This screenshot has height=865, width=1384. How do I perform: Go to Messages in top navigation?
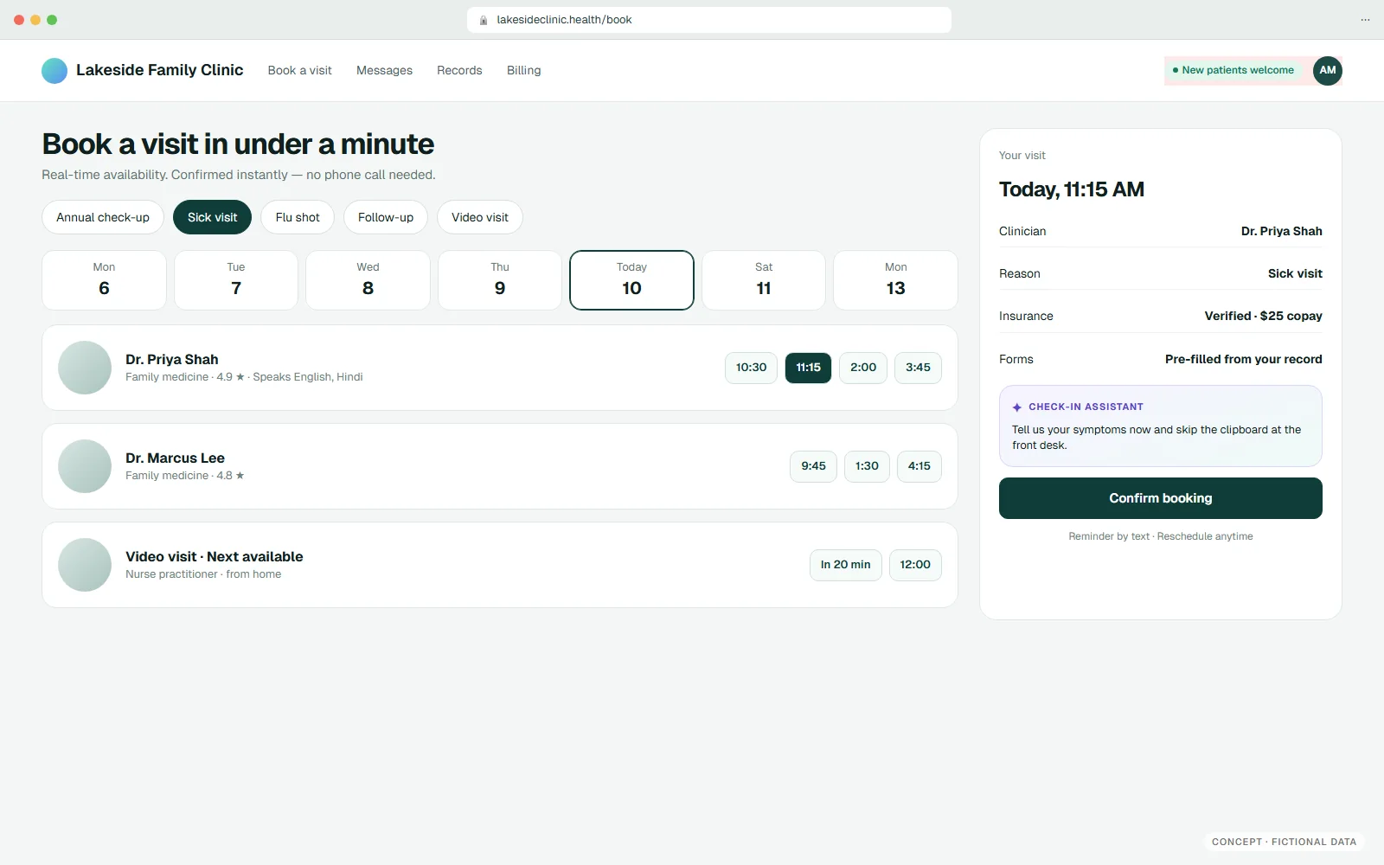point(384,70)
